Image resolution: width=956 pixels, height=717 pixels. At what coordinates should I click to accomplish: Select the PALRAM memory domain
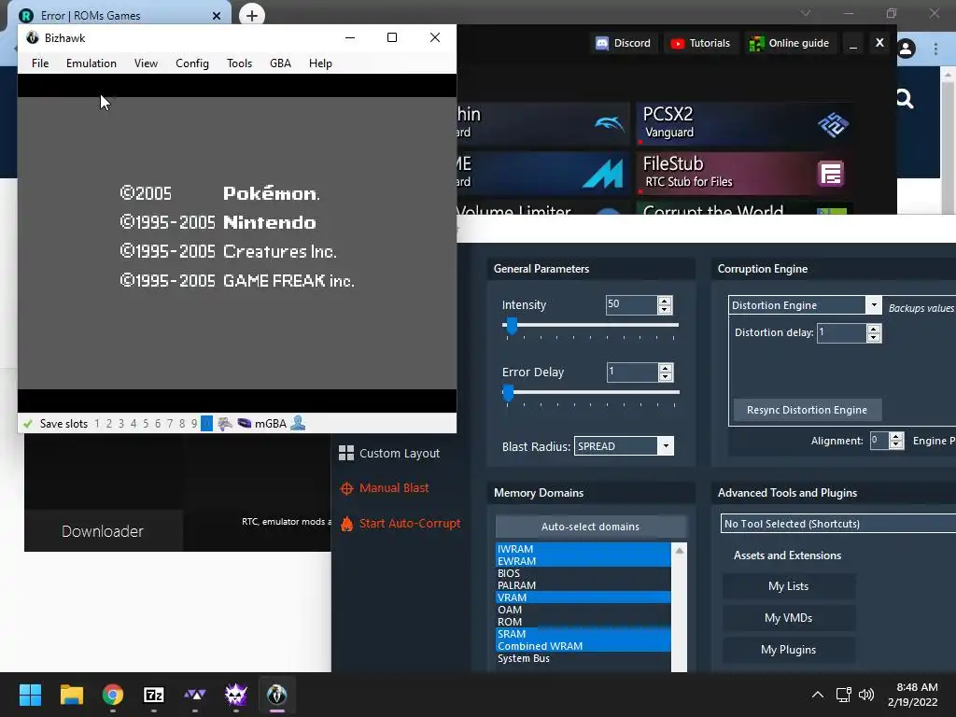pos(583,585)
